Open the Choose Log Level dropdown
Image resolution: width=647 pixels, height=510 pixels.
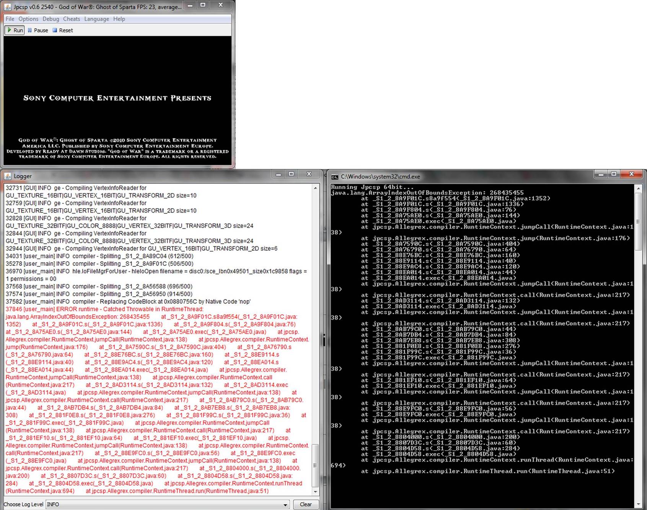click(x=168, y=504)
